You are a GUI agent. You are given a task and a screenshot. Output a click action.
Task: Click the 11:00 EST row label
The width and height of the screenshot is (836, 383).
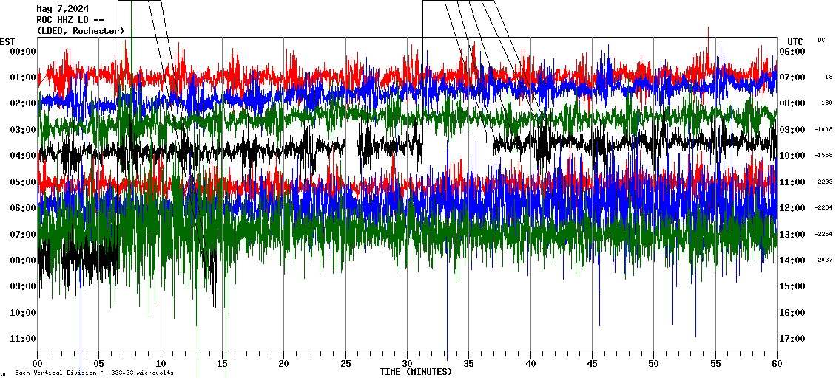click(24, 339)
